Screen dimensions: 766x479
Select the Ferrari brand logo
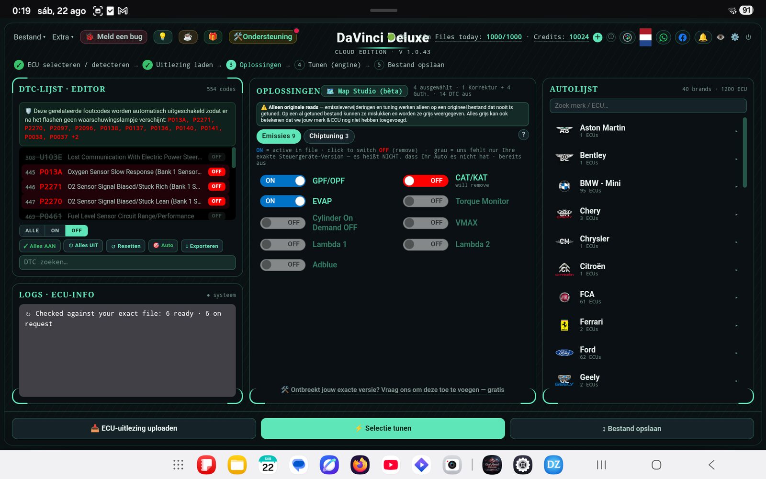point(564,325)
